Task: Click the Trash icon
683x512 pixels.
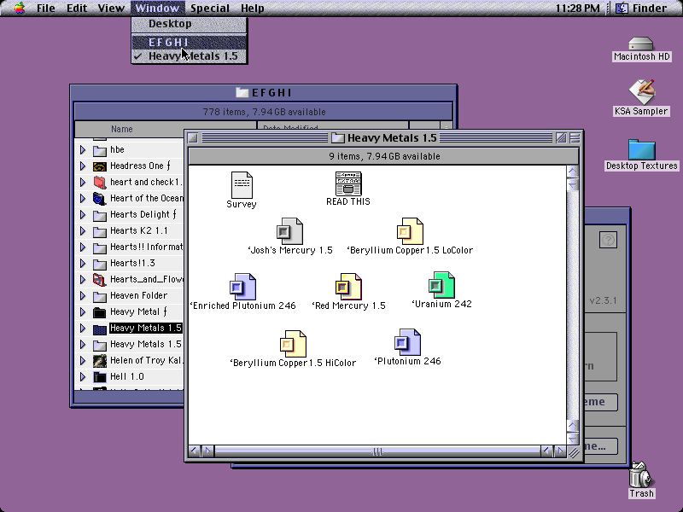Action: [x=641, y=474]
